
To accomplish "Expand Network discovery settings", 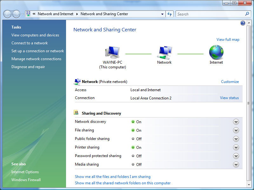I will (236, 122).
